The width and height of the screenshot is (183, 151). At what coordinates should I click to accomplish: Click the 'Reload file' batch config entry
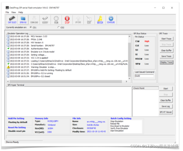(x=115, y=124)
